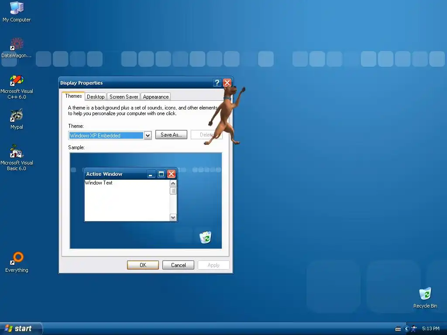Click the dancing figure tray icon
The width and height of the screenshot is (447, 335).
click(x=414, y=329)
